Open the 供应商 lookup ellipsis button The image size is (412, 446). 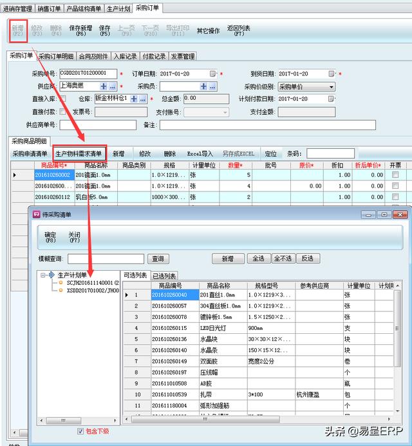coord(113,86)
